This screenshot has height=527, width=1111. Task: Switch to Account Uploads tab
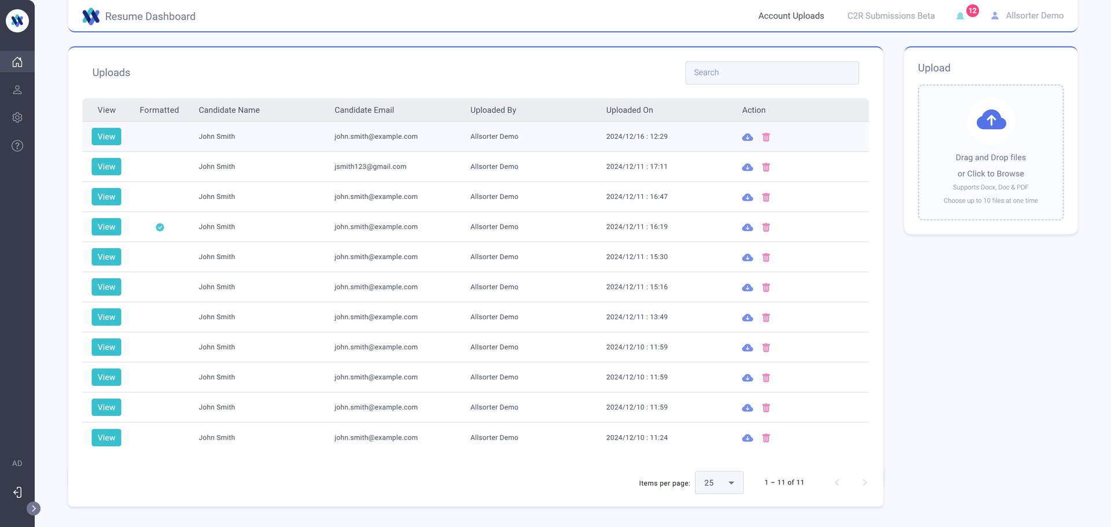click(791, 16)
